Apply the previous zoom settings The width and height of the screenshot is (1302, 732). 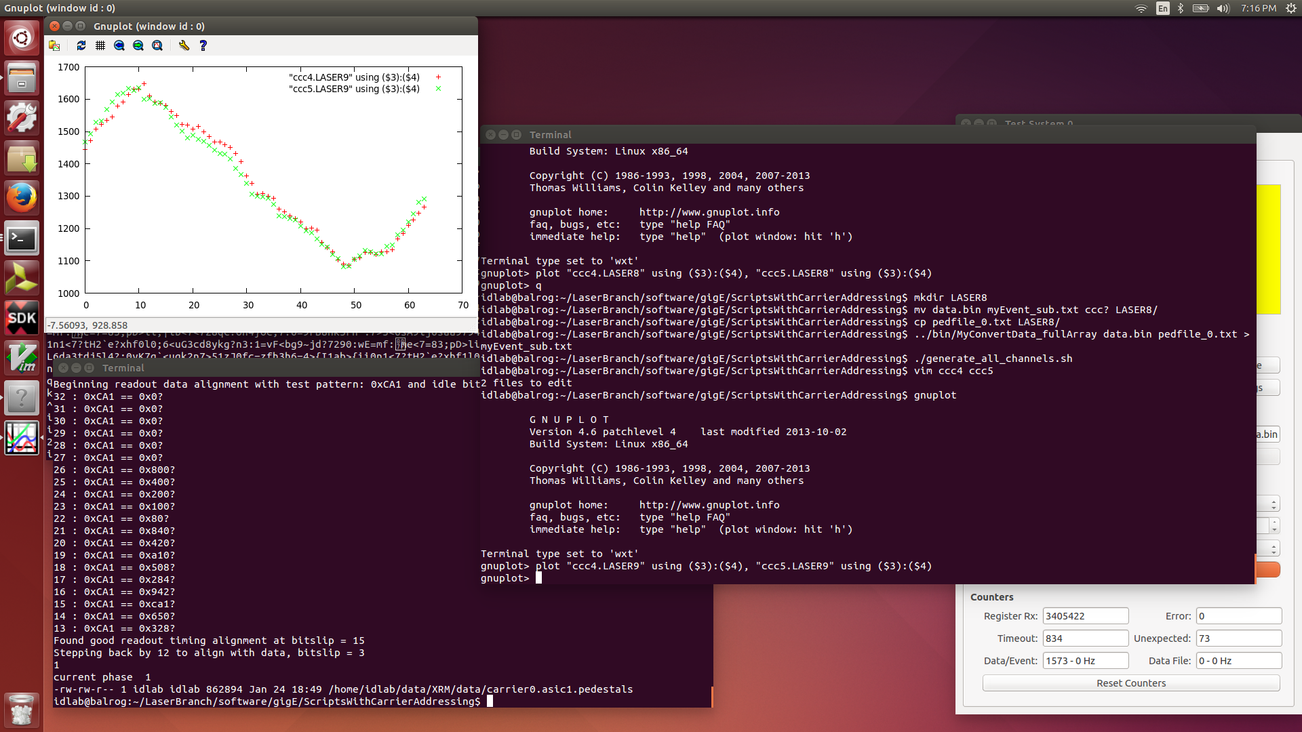point(119,45)
